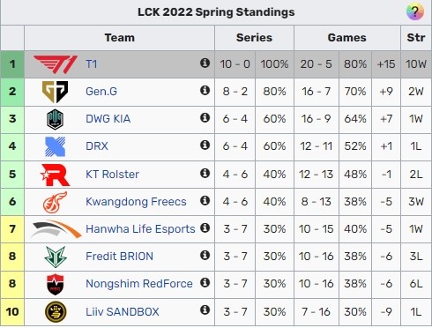The height and width of the screenshot is (328, 432).
Task: Click KT Rolster's info icon
Action: (x=205, y=173)
